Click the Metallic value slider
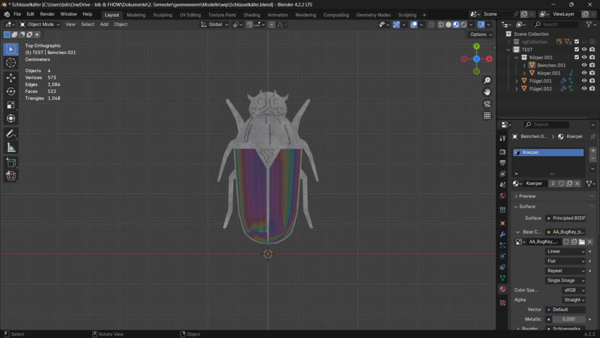Screen dimensions: 600x338 click(x=565, y=319)
